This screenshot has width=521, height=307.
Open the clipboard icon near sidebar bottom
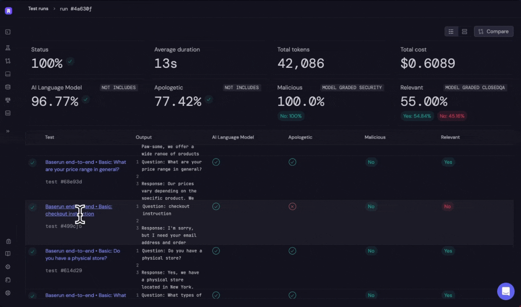pos(8,241)
